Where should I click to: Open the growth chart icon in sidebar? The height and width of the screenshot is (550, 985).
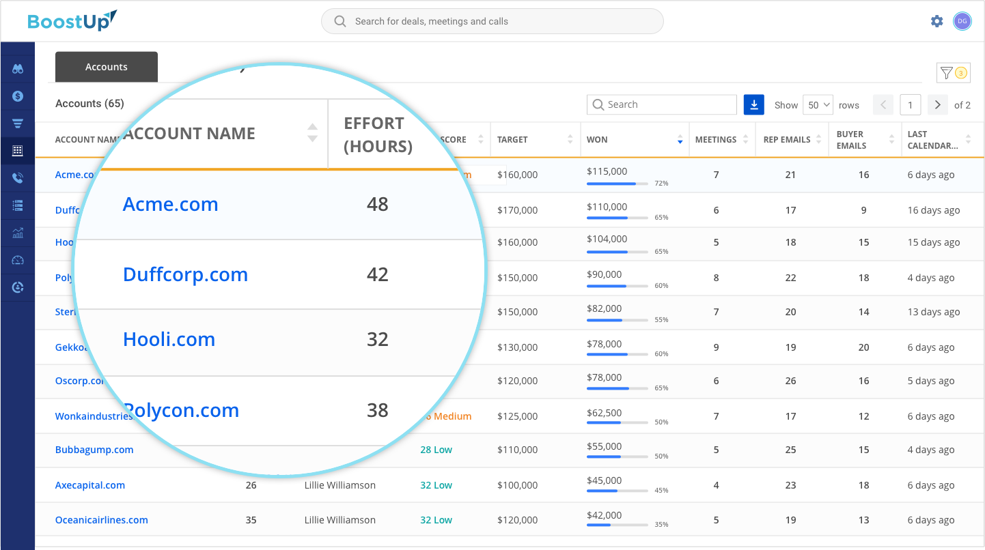[x=18, y=233]
